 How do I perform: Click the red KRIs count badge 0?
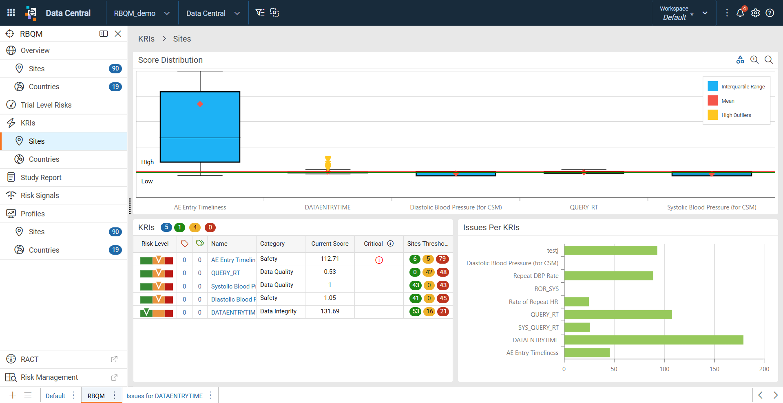coord(210,227)
